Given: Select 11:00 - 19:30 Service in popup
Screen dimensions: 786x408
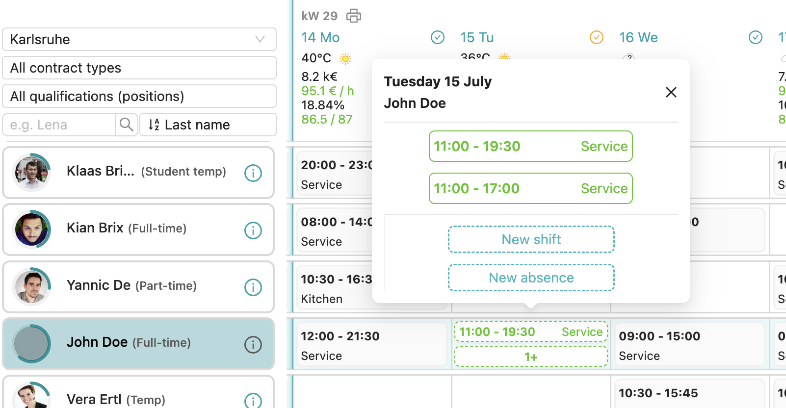Looking at the screenshot, I should click(x=530, y=146).
